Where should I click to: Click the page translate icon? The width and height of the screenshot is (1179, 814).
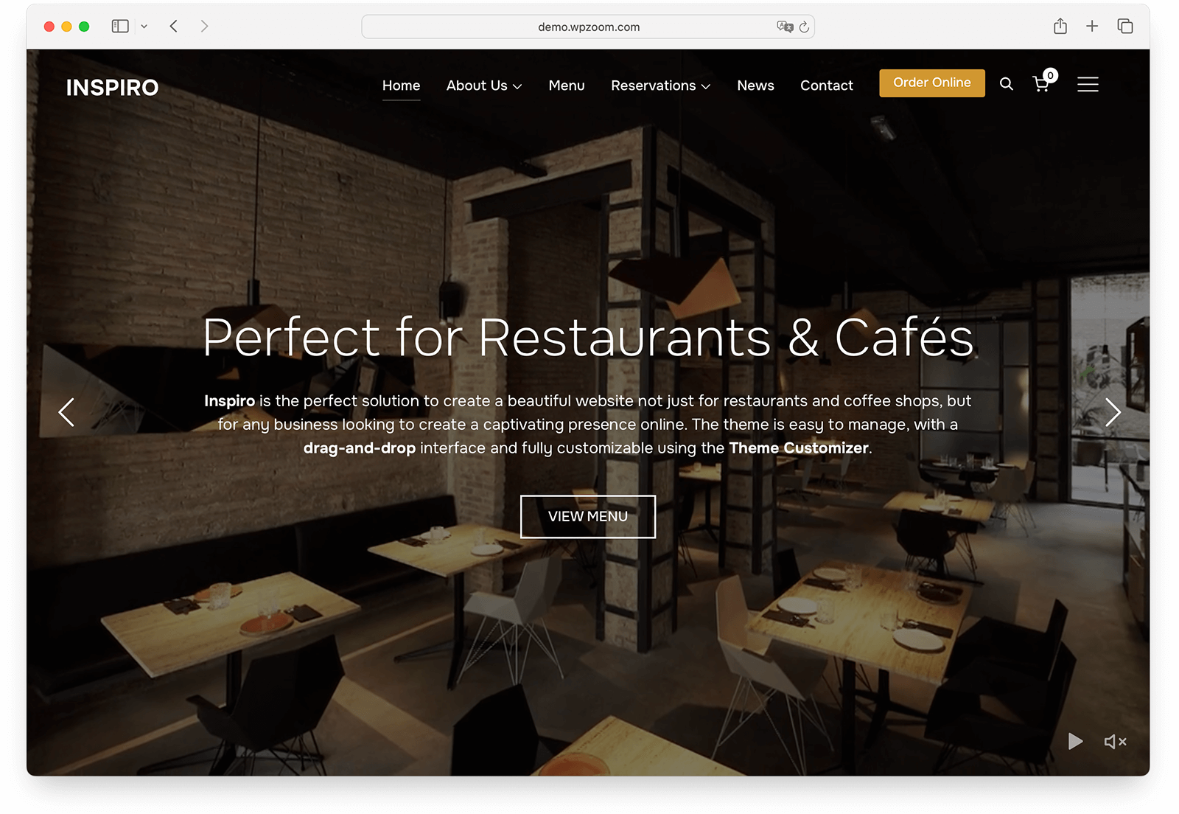[785, 27]
